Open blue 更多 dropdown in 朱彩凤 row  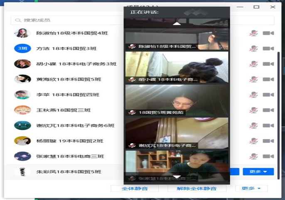point(258,172)
